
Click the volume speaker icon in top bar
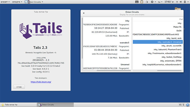(x=181, y=2)
